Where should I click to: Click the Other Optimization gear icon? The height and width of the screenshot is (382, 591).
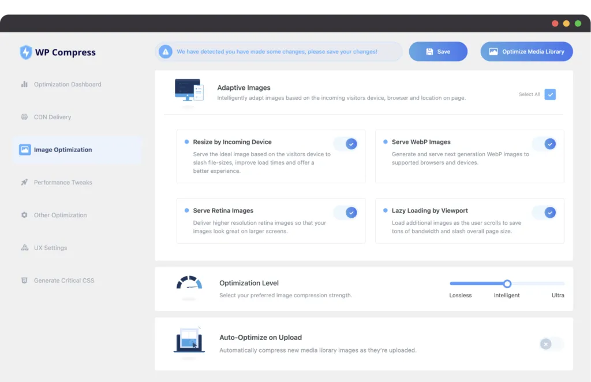[x=24, y=215]
